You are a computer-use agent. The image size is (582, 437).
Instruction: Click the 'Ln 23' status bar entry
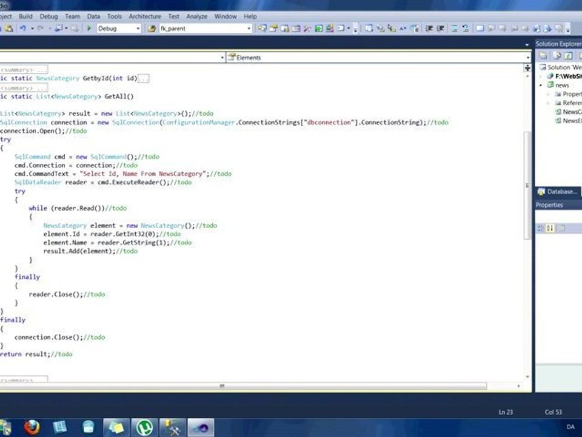point(506,412)
